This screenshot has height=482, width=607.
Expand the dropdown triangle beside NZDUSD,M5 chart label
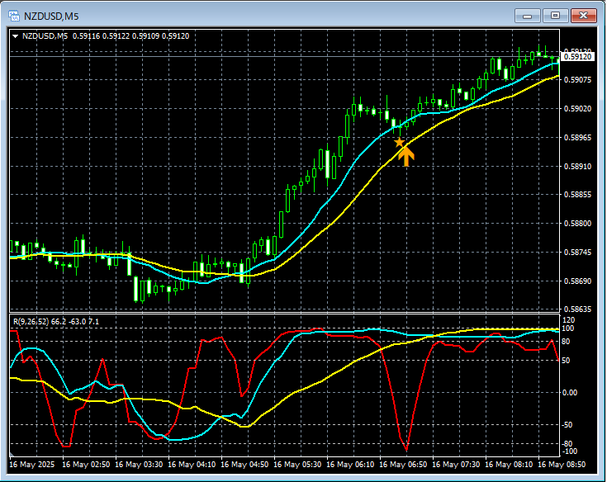tap(16, 36)
